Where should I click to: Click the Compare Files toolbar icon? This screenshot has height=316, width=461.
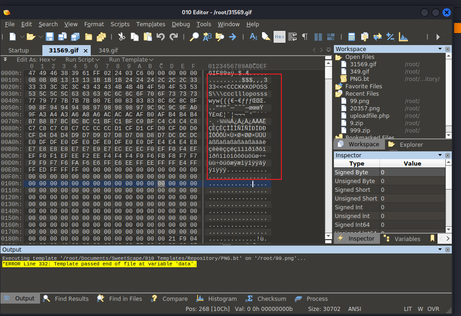365,37
